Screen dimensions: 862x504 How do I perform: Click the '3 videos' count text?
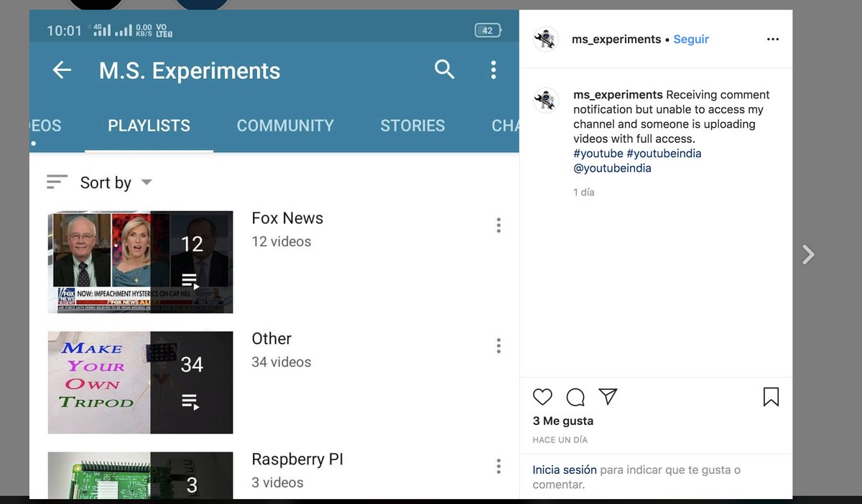277,483
